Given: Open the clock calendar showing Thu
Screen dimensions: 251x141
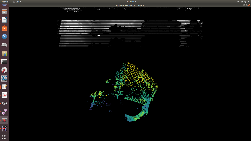Looking at the screenshot, I should point(130,2).
